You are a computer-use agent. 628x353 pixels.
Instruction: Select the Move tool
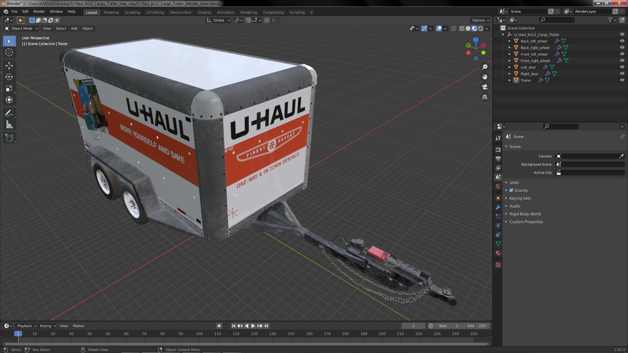[x=9, y=66]
